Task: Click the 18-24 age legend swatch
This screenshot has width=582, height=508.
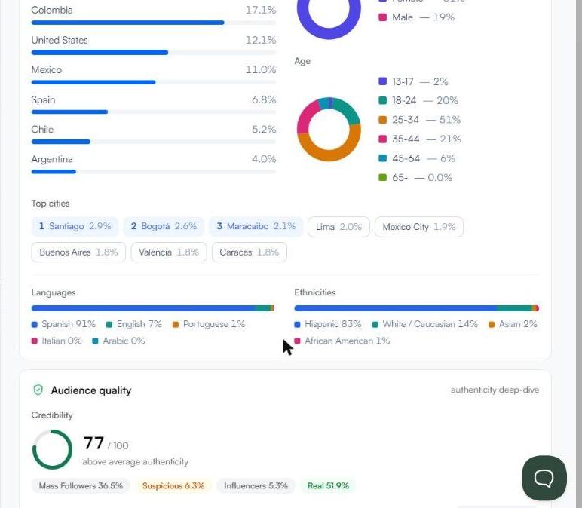Action: (382, 100)
